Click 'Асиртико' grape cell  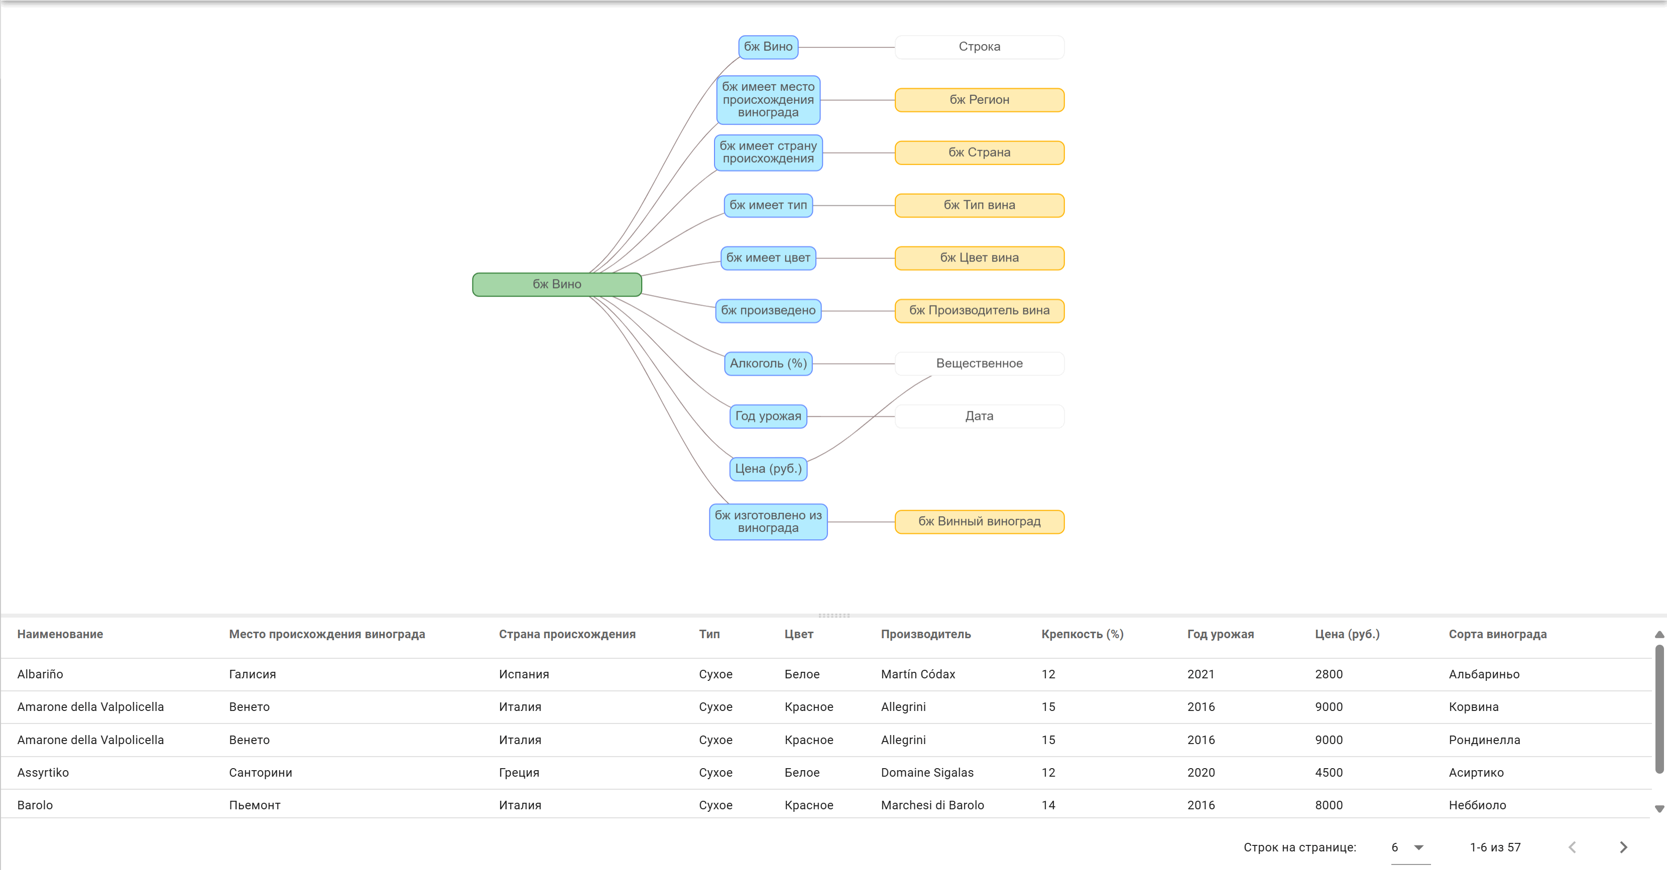pos(1476,772)
